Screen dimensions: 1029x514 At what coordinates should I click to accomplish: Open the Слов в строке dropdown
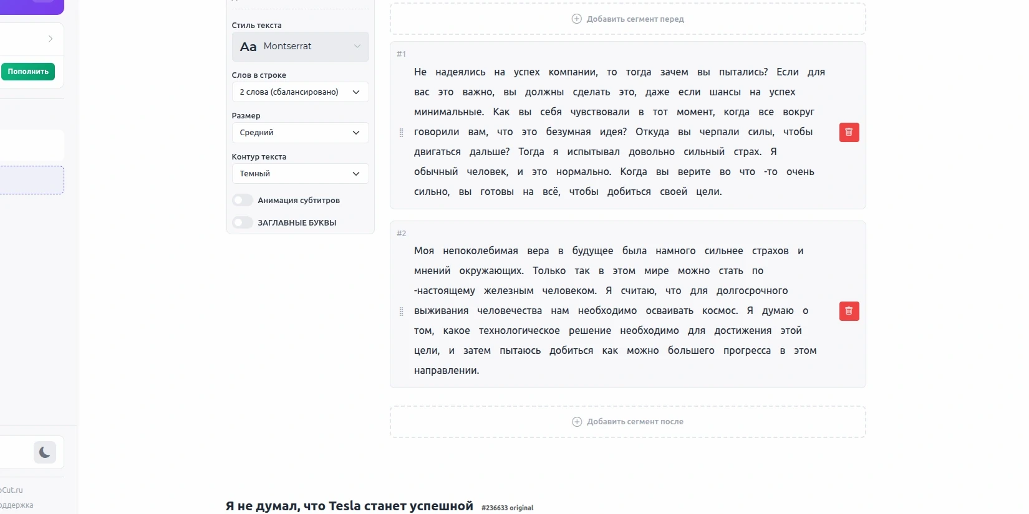300,92
